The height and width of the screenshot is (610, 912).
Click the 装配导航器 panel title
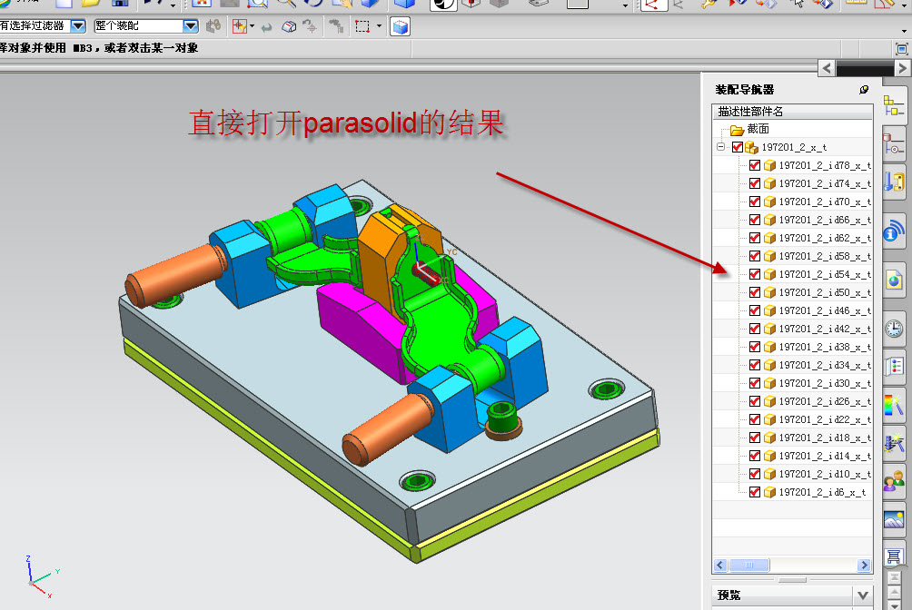745,90
